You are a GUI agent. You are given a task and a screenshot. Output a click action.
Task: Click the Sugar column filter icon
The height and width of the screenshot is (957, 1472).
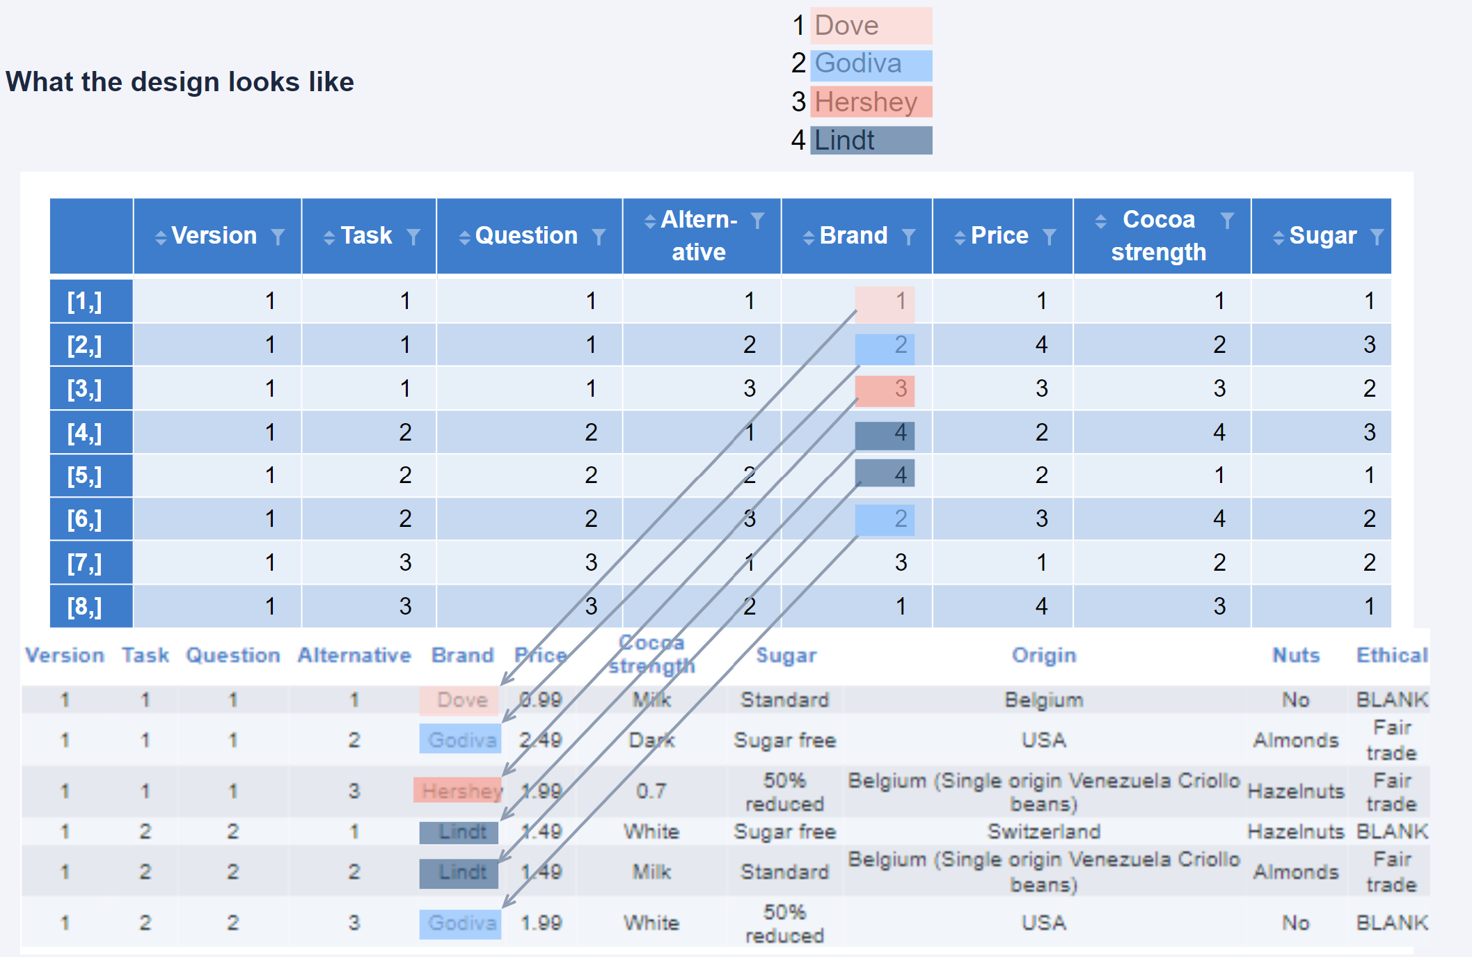click(x=1377, y=237)
